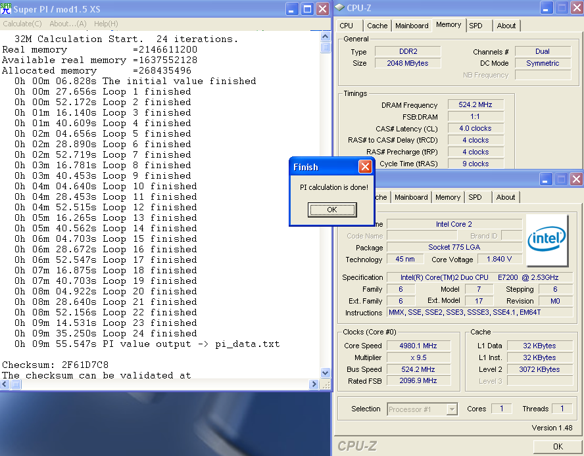The width and height of the screenshot is (584, 456).
Task: Click the Bus Speed 524.2 MHz field
Action: [x=418, y=369]
